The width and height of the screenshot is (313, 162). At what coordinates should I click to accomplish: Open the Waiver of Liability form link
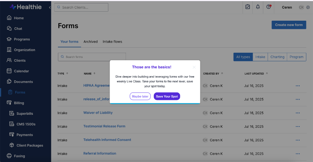tap(98, 112)
